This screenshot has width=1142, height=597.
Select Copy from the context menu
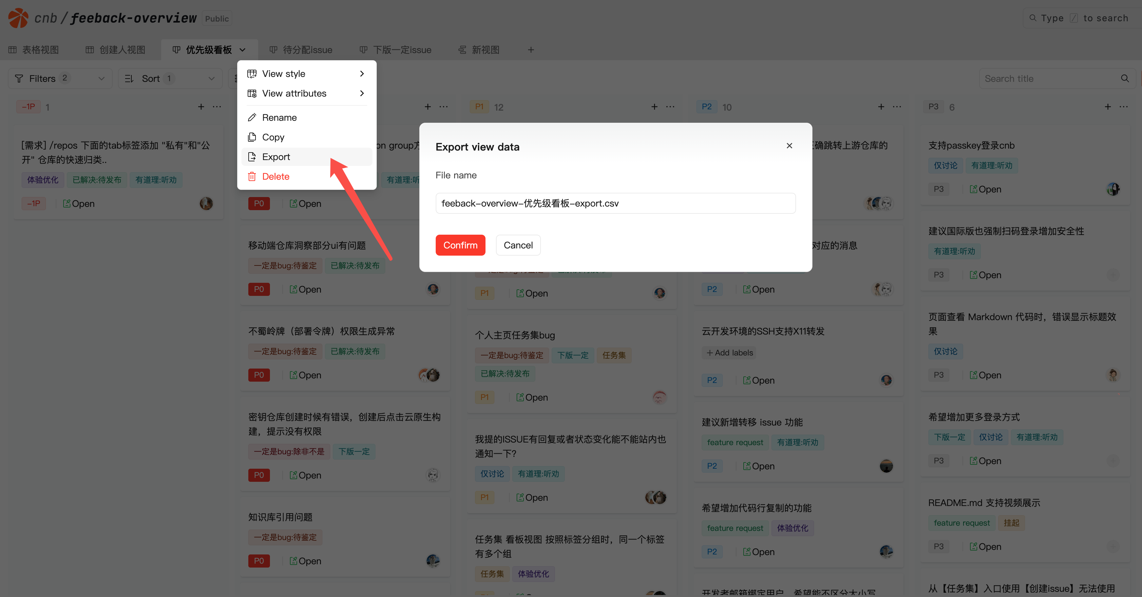pos(273,137)
